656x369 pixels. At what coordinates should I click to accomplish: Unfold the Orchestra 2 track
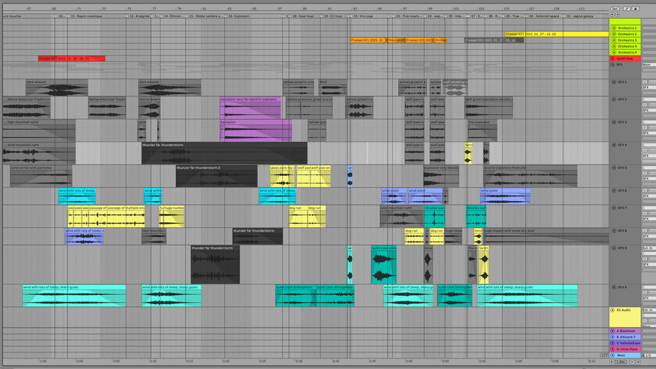pyautogui.click(x=613, y=34)
